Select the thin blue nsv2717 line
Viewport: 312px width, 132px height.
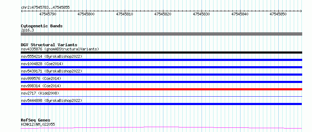tap(161, 96)
